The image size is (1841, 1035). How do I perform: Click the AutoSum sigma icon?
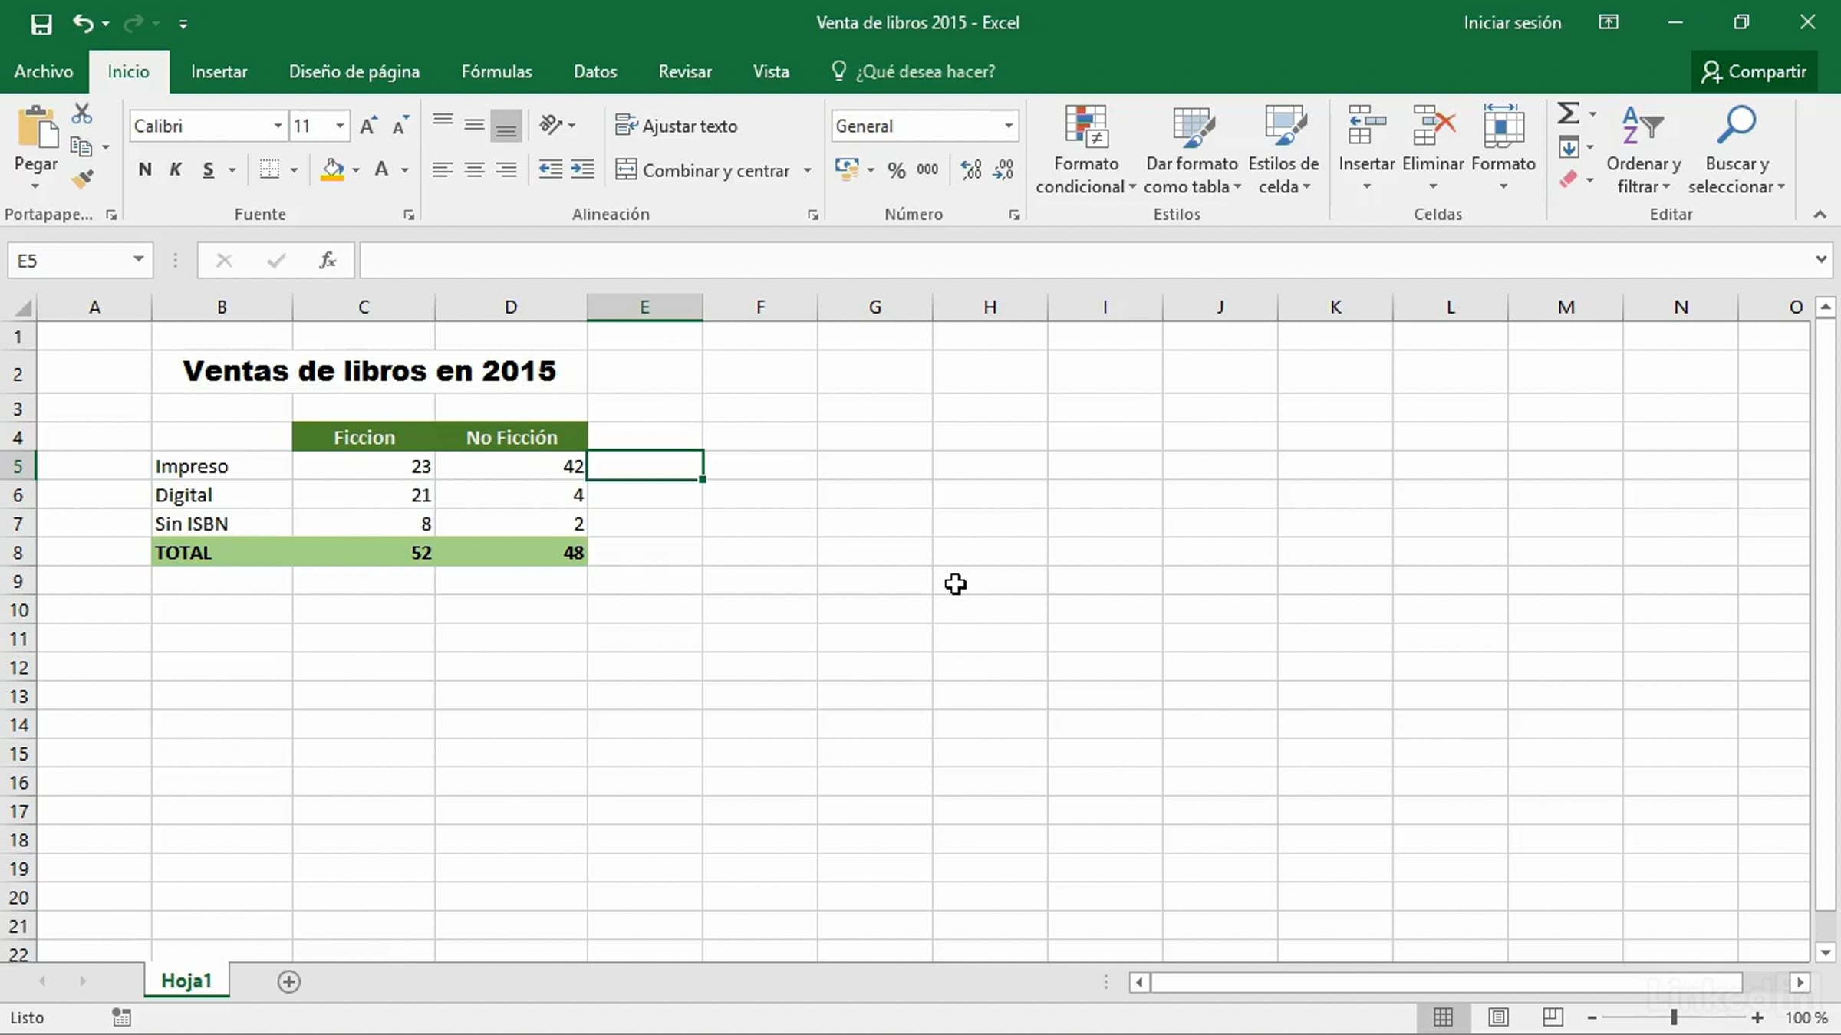(1568, 113)
